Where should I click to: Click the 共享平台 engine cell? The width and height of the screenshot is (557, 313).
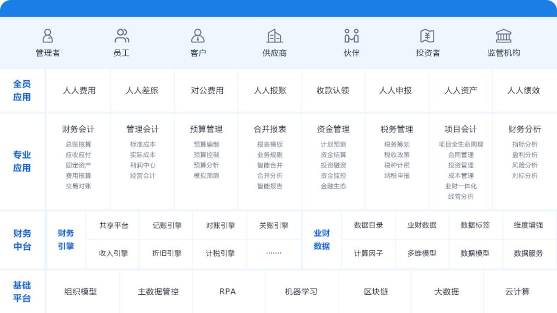point(113,224)
